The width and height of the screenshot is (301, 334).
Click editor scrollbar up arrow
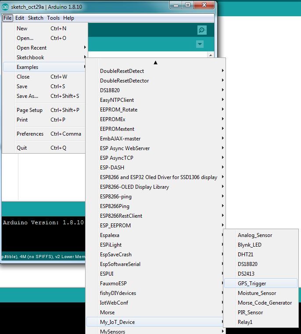pos(211,55)
